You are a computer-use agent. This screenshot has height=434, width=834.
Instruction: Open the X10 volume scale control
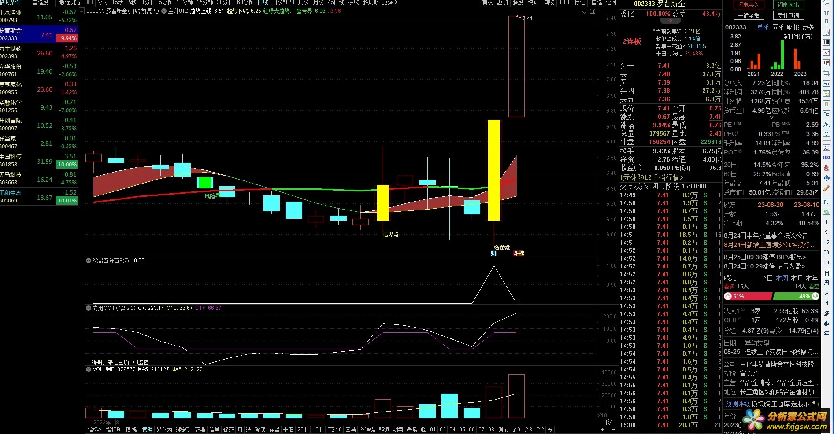coord(602,415)
